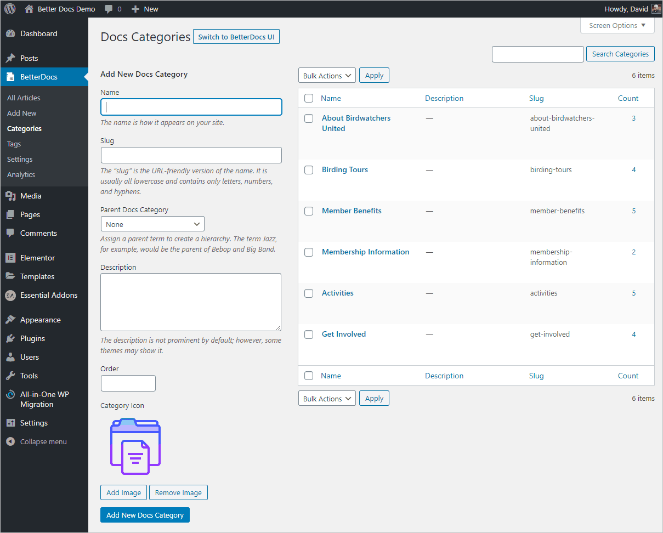Open the Analytics submenu item

click(21, 174)
